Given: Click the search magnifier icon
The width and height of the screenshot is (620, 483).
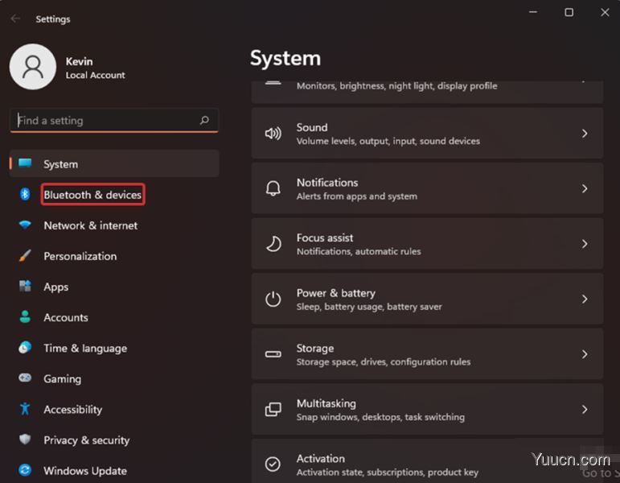Looking at the screenshot, I should point(204,121).
